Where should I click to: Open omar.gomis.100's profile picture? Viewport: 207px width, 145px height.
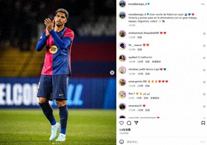point(122,82)
